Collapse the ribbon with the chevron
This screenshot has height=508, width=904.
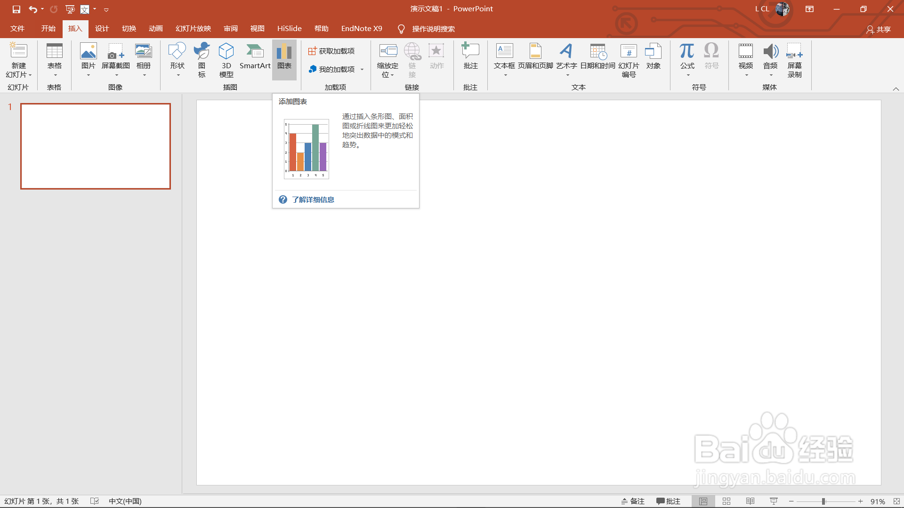(896, 89)
